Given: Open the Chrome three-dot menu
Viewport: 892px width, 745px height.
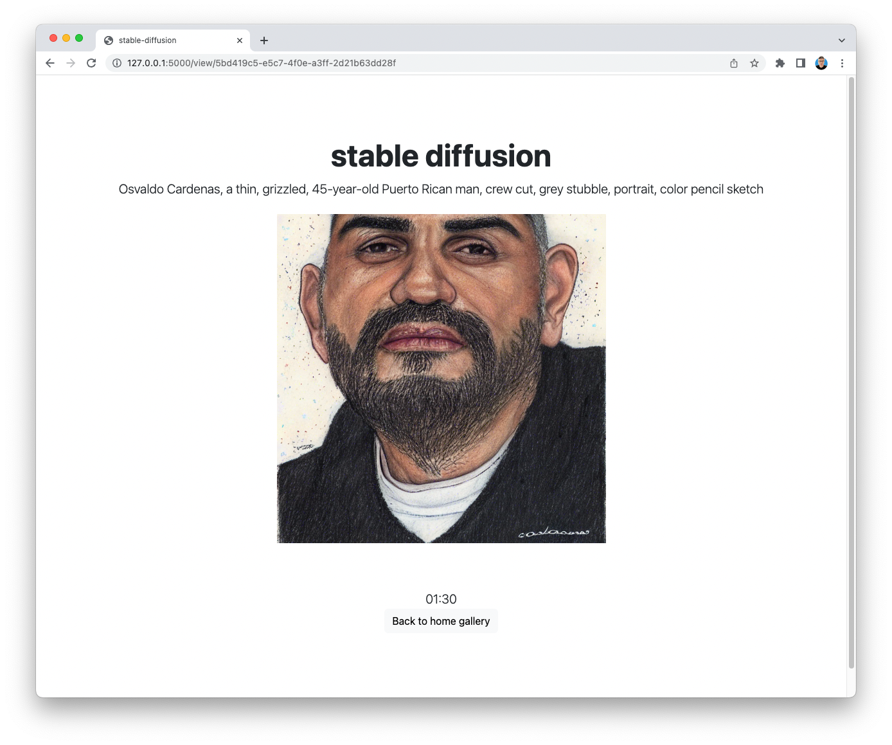Looking at the screenshot, I should 842,63.
